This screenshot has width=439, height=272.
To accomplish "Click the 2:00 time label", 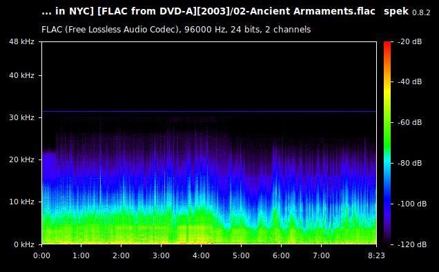I will (x=121, y=255).
